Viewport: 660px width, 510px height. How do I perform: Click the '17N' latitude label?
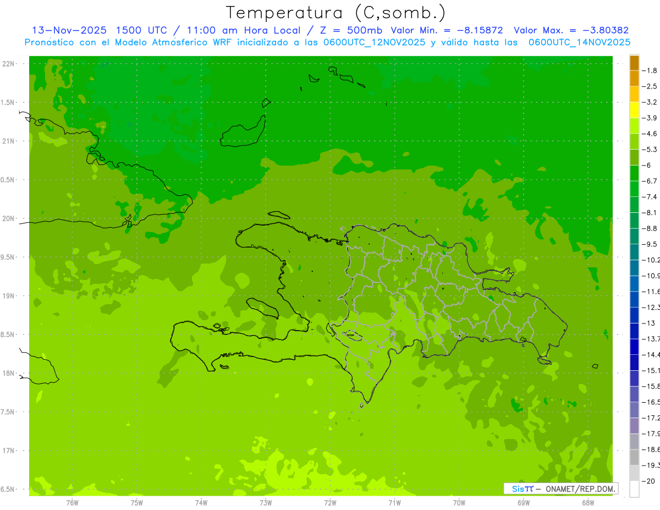(9, 451)
